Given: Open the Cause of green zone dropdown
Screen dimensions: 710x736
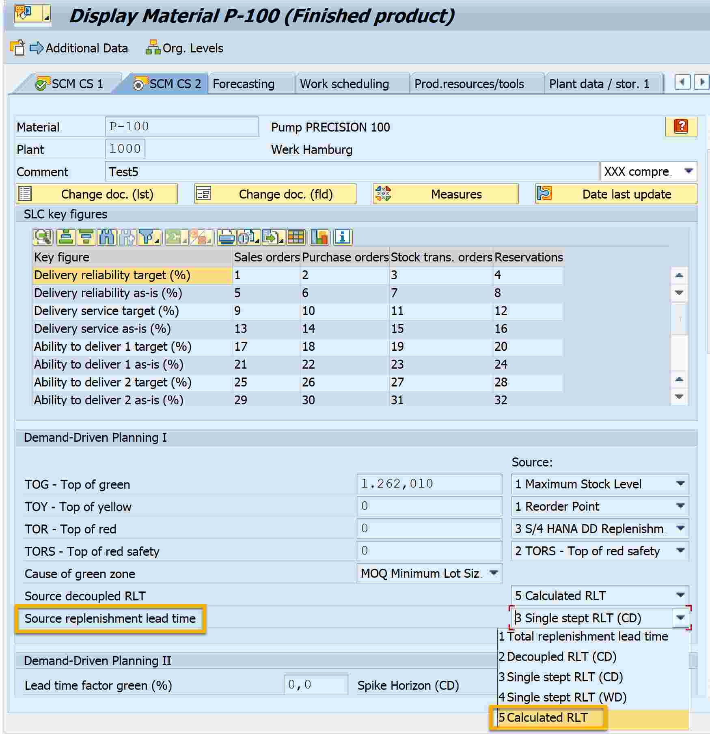Looking at the screenshot, I should click(494, 573).
